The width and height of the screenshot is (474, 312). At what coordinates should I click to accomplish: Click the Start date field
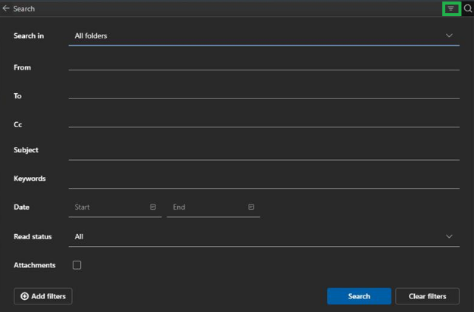(115, 207)
